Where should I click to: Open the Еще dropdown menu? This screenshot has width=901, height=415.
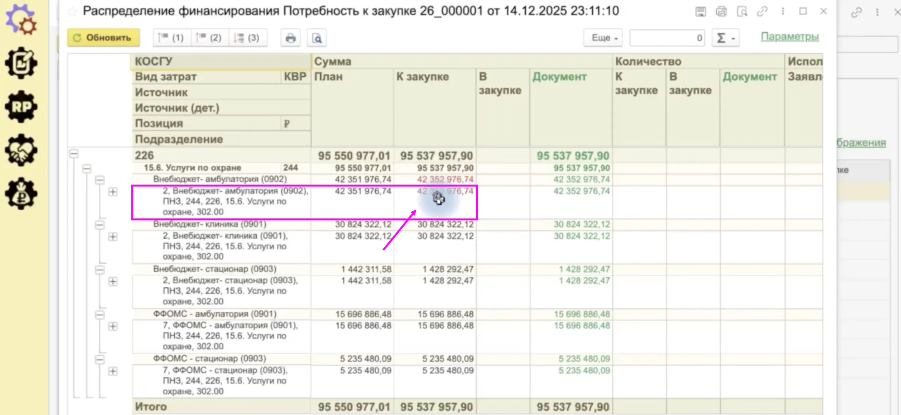click(603, 38)
